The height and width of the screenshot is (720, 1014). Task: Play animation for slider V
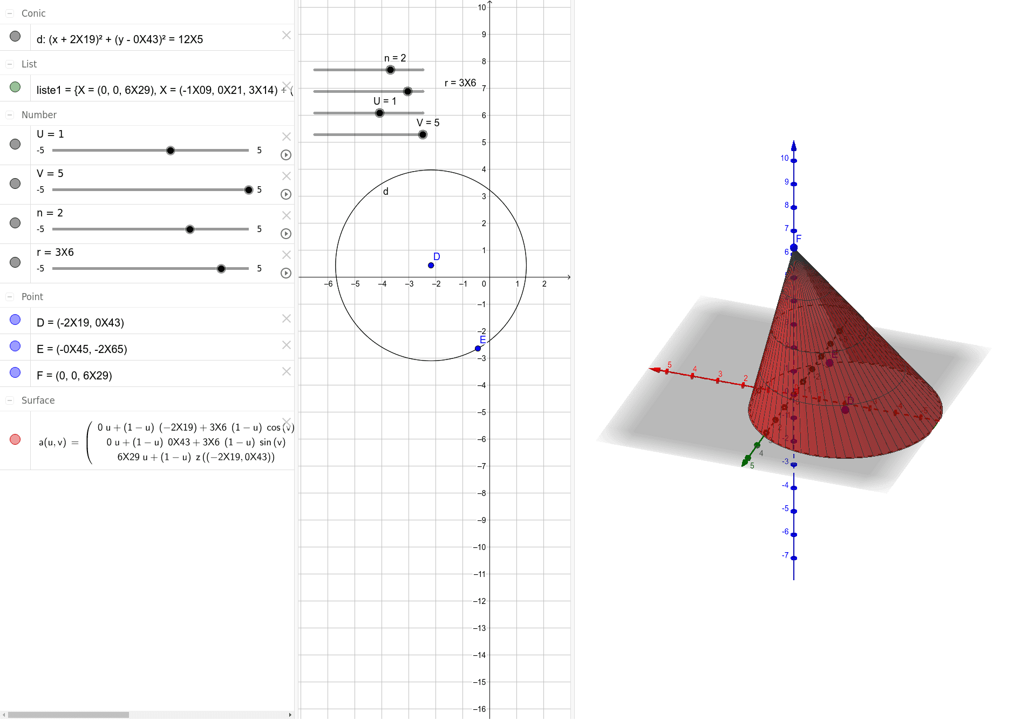click(x=286, y=194)
